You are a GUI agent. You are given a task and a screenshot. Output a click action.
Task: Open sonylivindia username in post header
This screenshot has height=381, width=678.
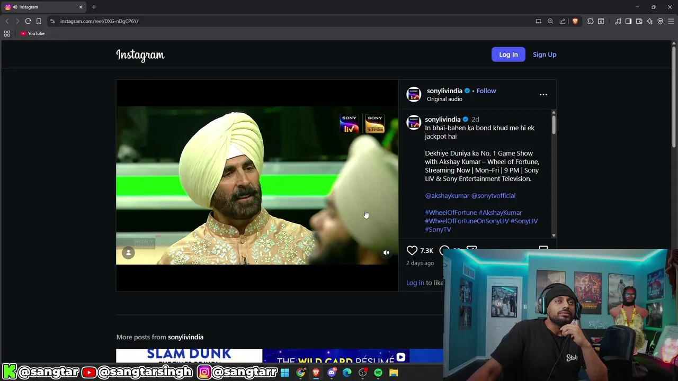pyautogui.click(x=444, y=90)
